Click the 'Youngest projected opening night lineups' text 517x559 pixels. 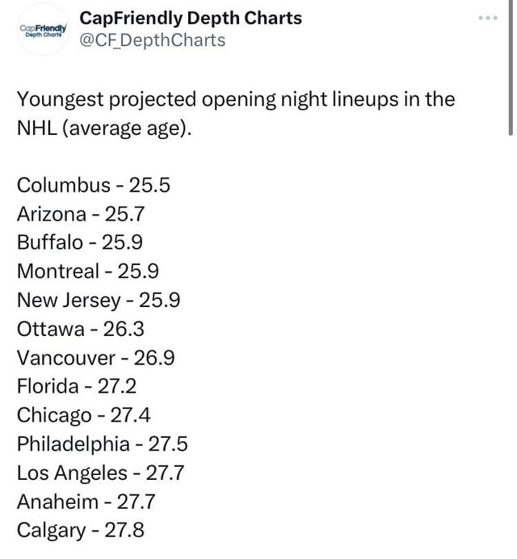pos(236,99)
